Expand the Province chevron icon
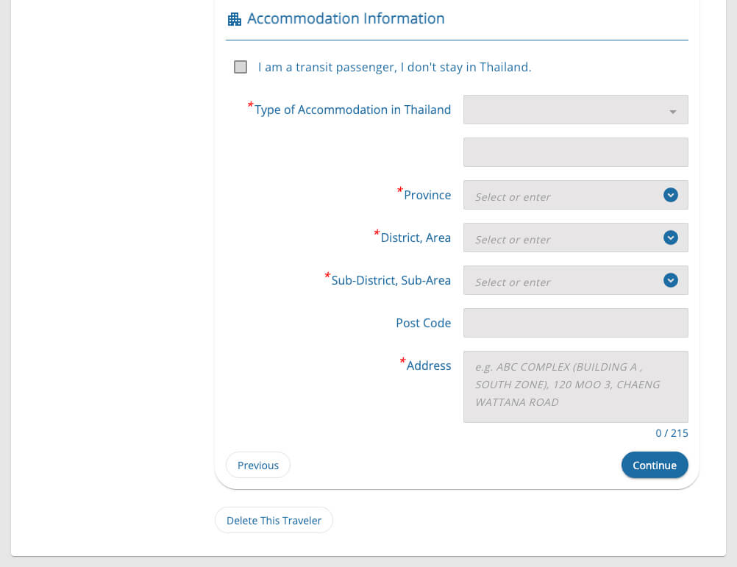The height and width of the screenshot is (567, 737). click(x=671, y=195)
